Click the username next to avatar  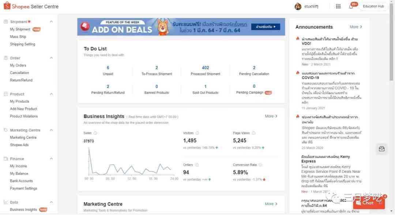coord(311,7)
